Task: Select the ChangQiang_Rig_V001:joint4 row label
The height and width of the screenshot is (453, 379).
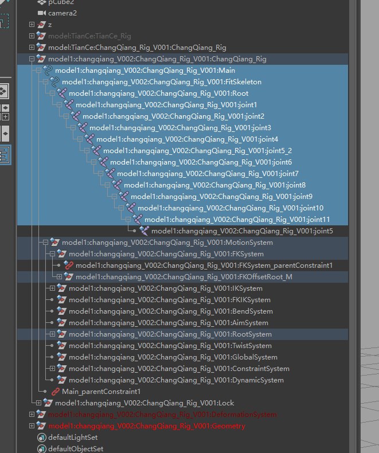Action: click(x=187, y=139)
